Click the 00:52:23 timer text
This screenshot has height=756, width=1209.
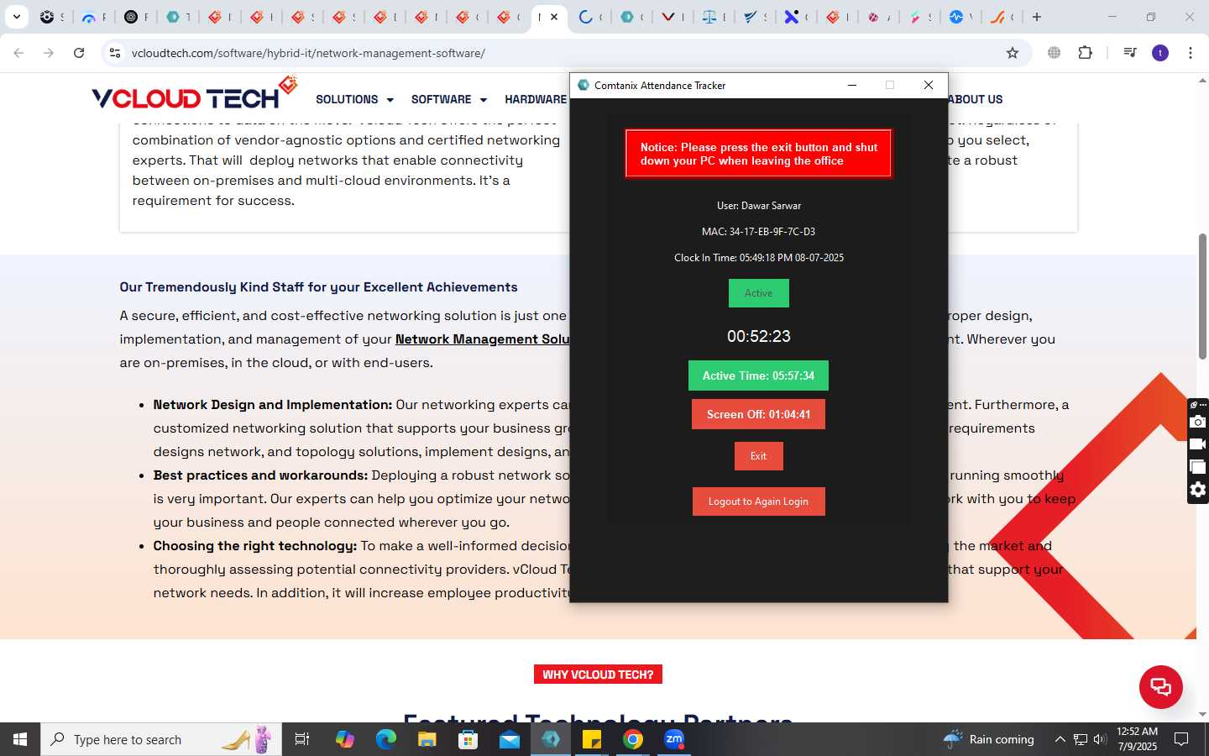pyautogui.click(x=758, y=336)
